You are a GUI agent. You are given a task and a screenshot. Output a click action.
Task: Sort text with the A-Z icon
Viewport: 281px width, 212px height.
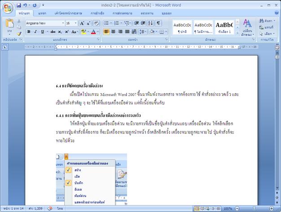[150, 23]
